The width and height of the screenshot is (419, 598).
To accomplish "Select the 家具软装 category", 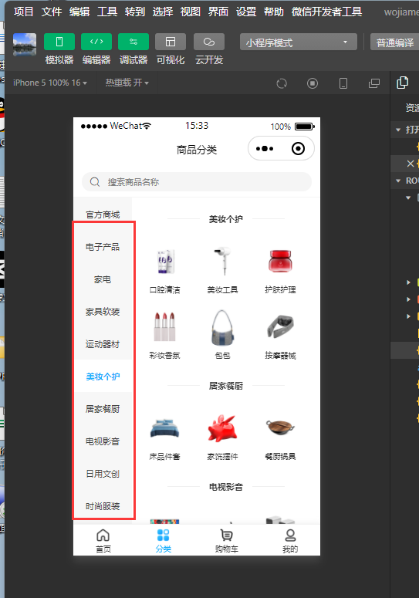I will pyautogui.click(x=103, y=312).
